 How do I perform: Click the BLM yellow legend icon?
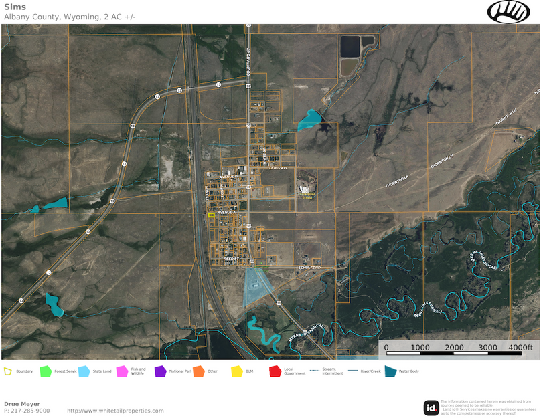tap(236, 371)
